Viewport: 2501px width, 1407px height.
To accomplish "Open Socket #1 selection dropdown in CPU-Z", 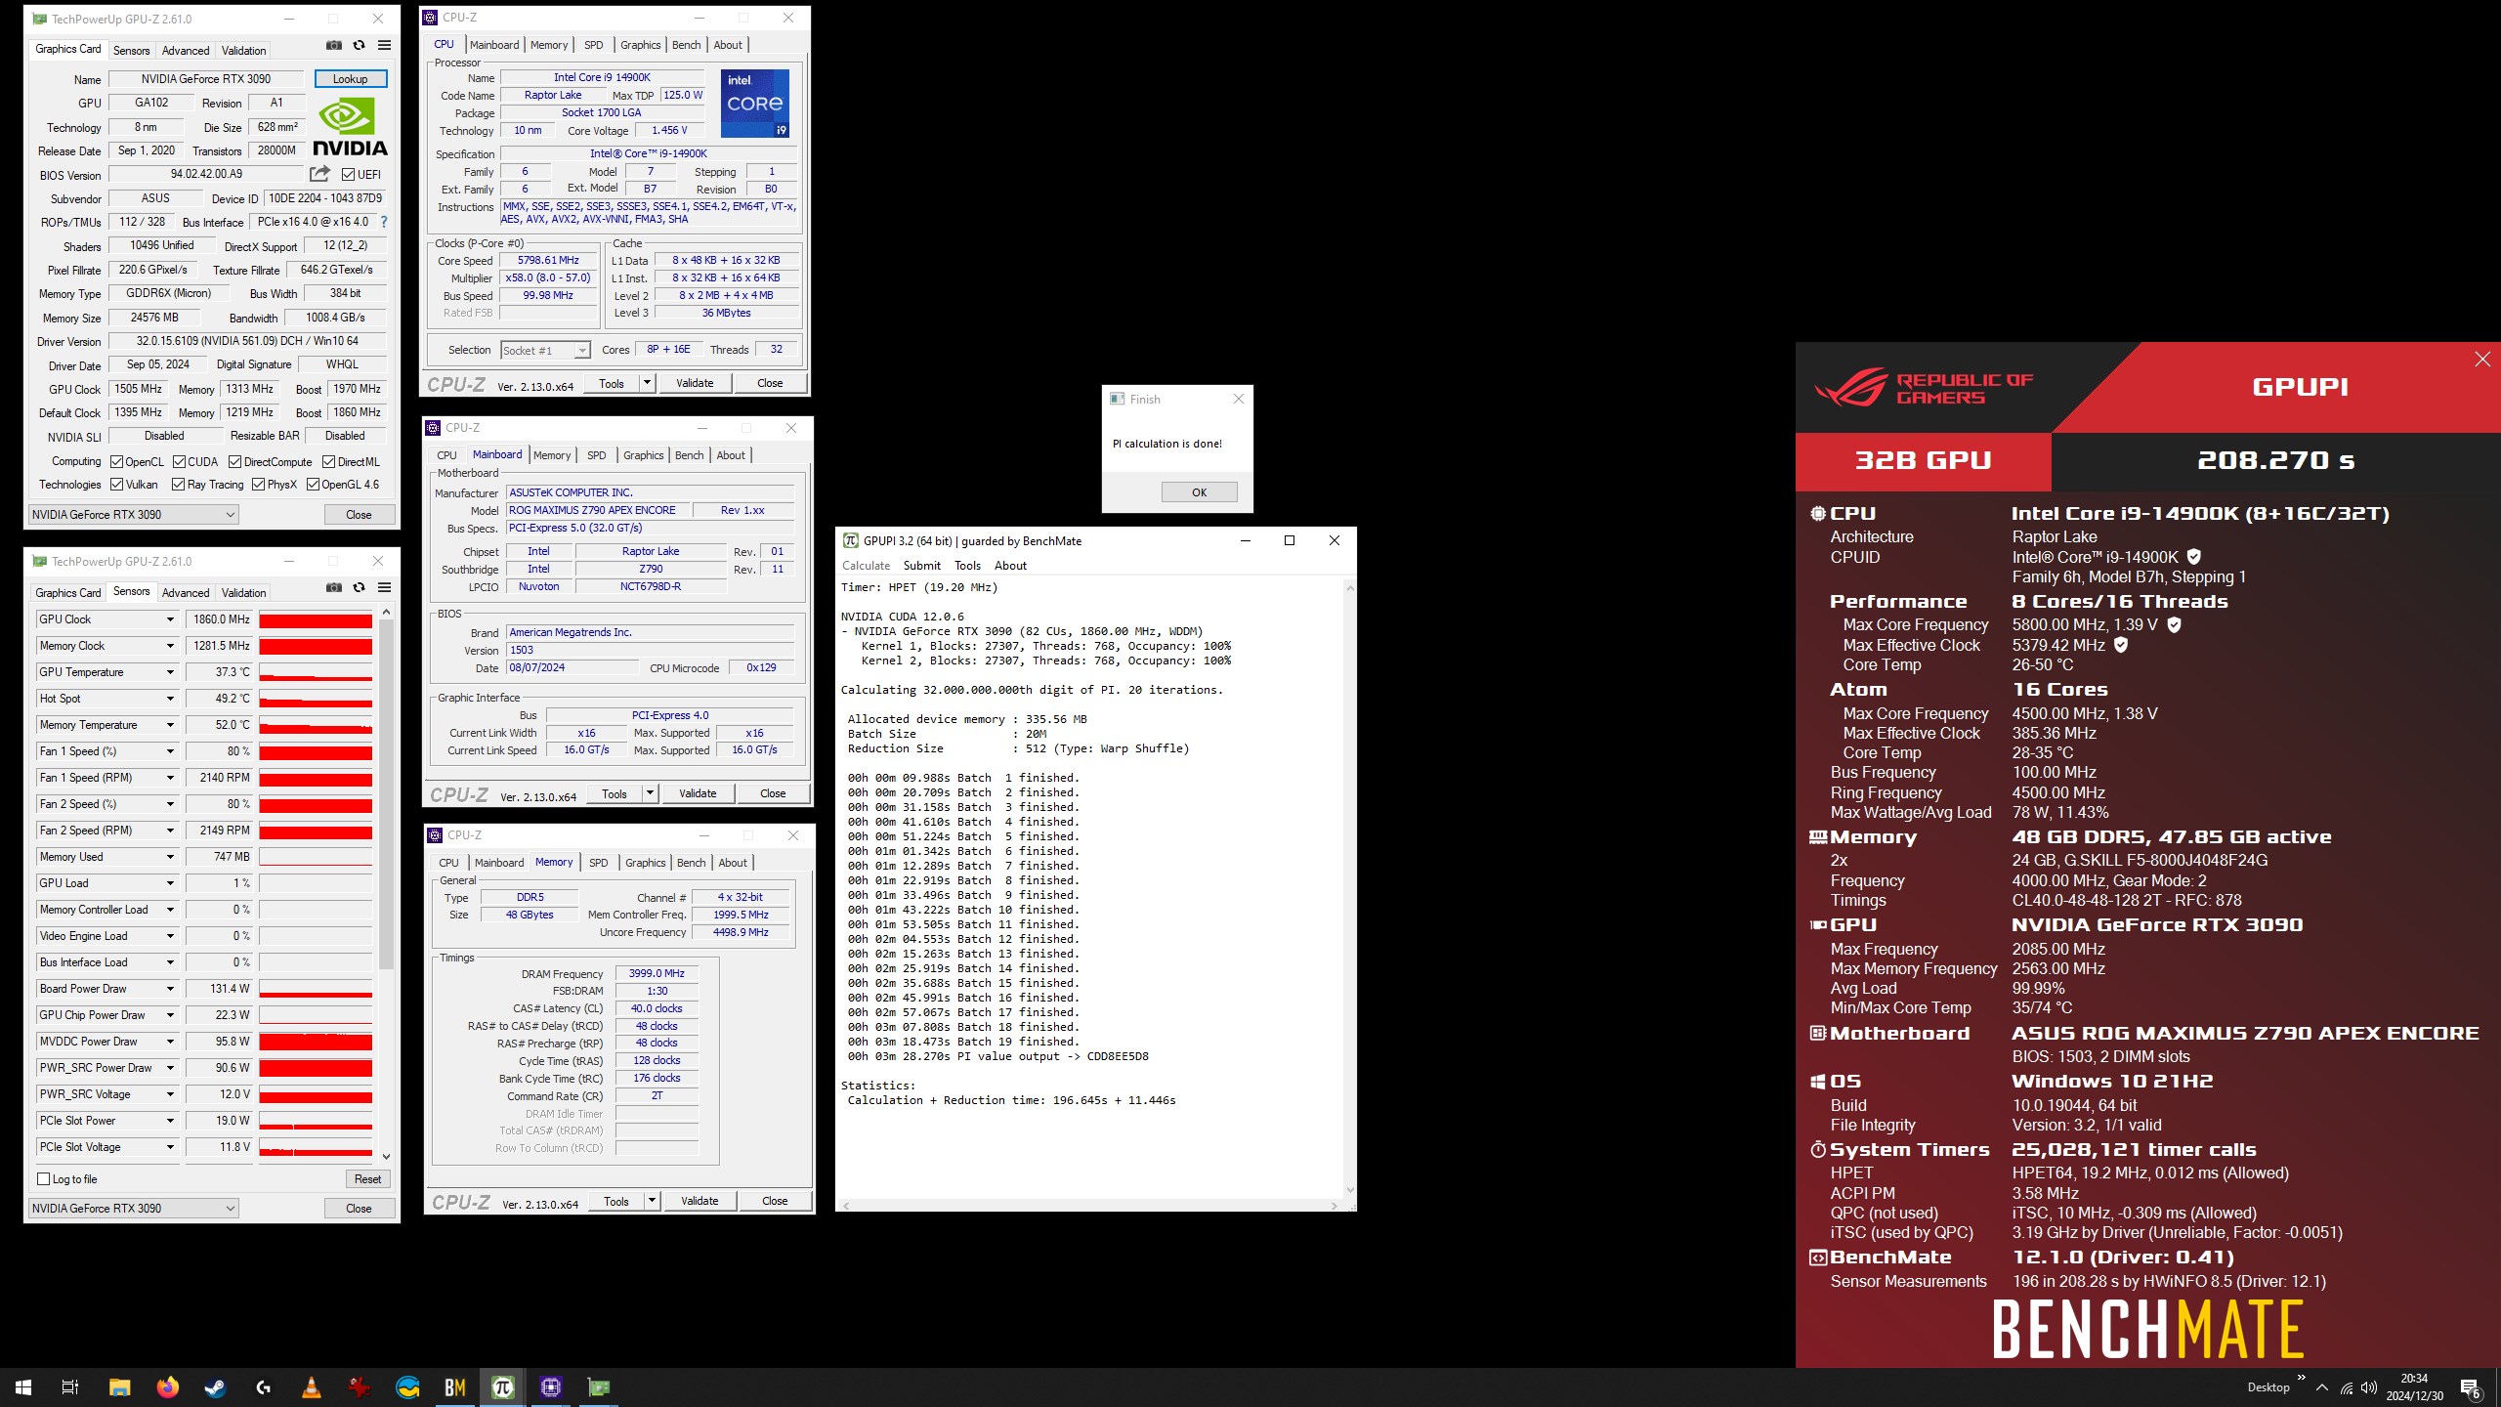I will (545, 351).
